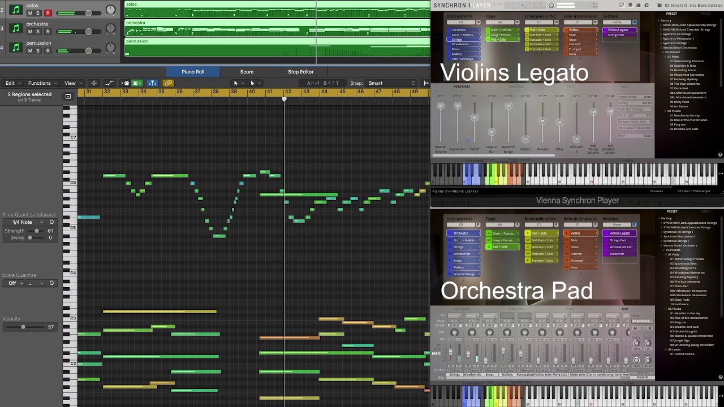Click the help question mark in lower Synchron Player
724x407 pixels.
(720, 377)
